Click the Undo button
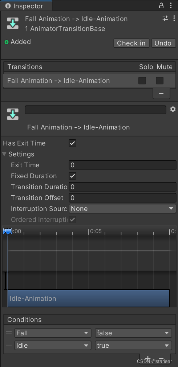Image resolution: width=178 pixels, height=367 pixels. click(x=163, y=43)
